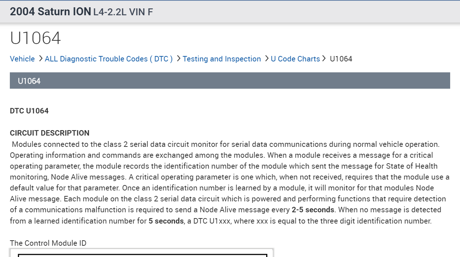Click the bold DTC U1064 heading
This screenshot has height=257, width=460.
coord(29,111)
